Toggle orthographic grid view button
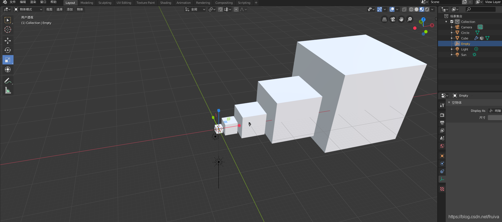This screenshot has height=222, width=502. pyautogui.click(x=384, y=19)
